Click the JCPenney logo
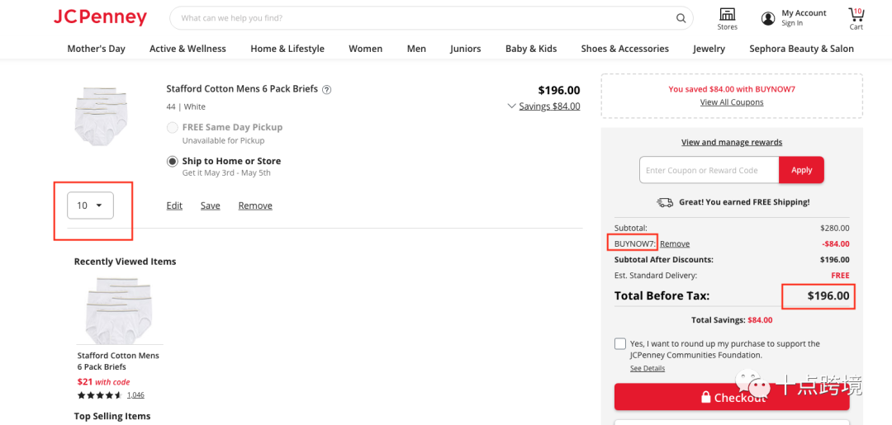892x425 pixels. (100, 17)
